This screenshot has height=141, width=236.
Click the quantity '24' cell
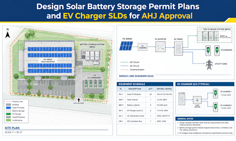(x=151, y=94)
